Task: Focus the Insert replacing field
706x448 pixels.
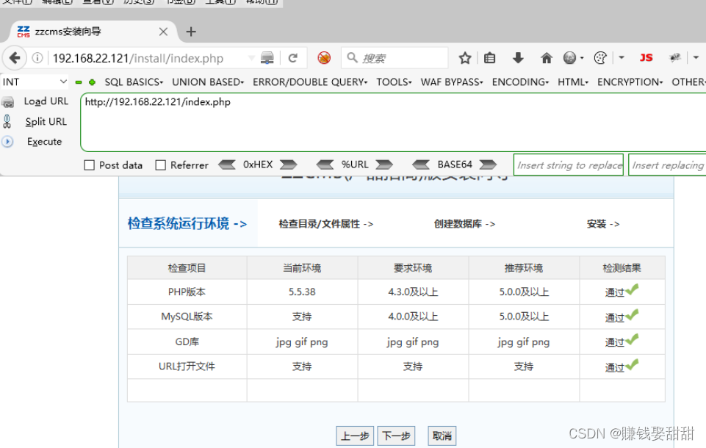Action: pos(667,165)
